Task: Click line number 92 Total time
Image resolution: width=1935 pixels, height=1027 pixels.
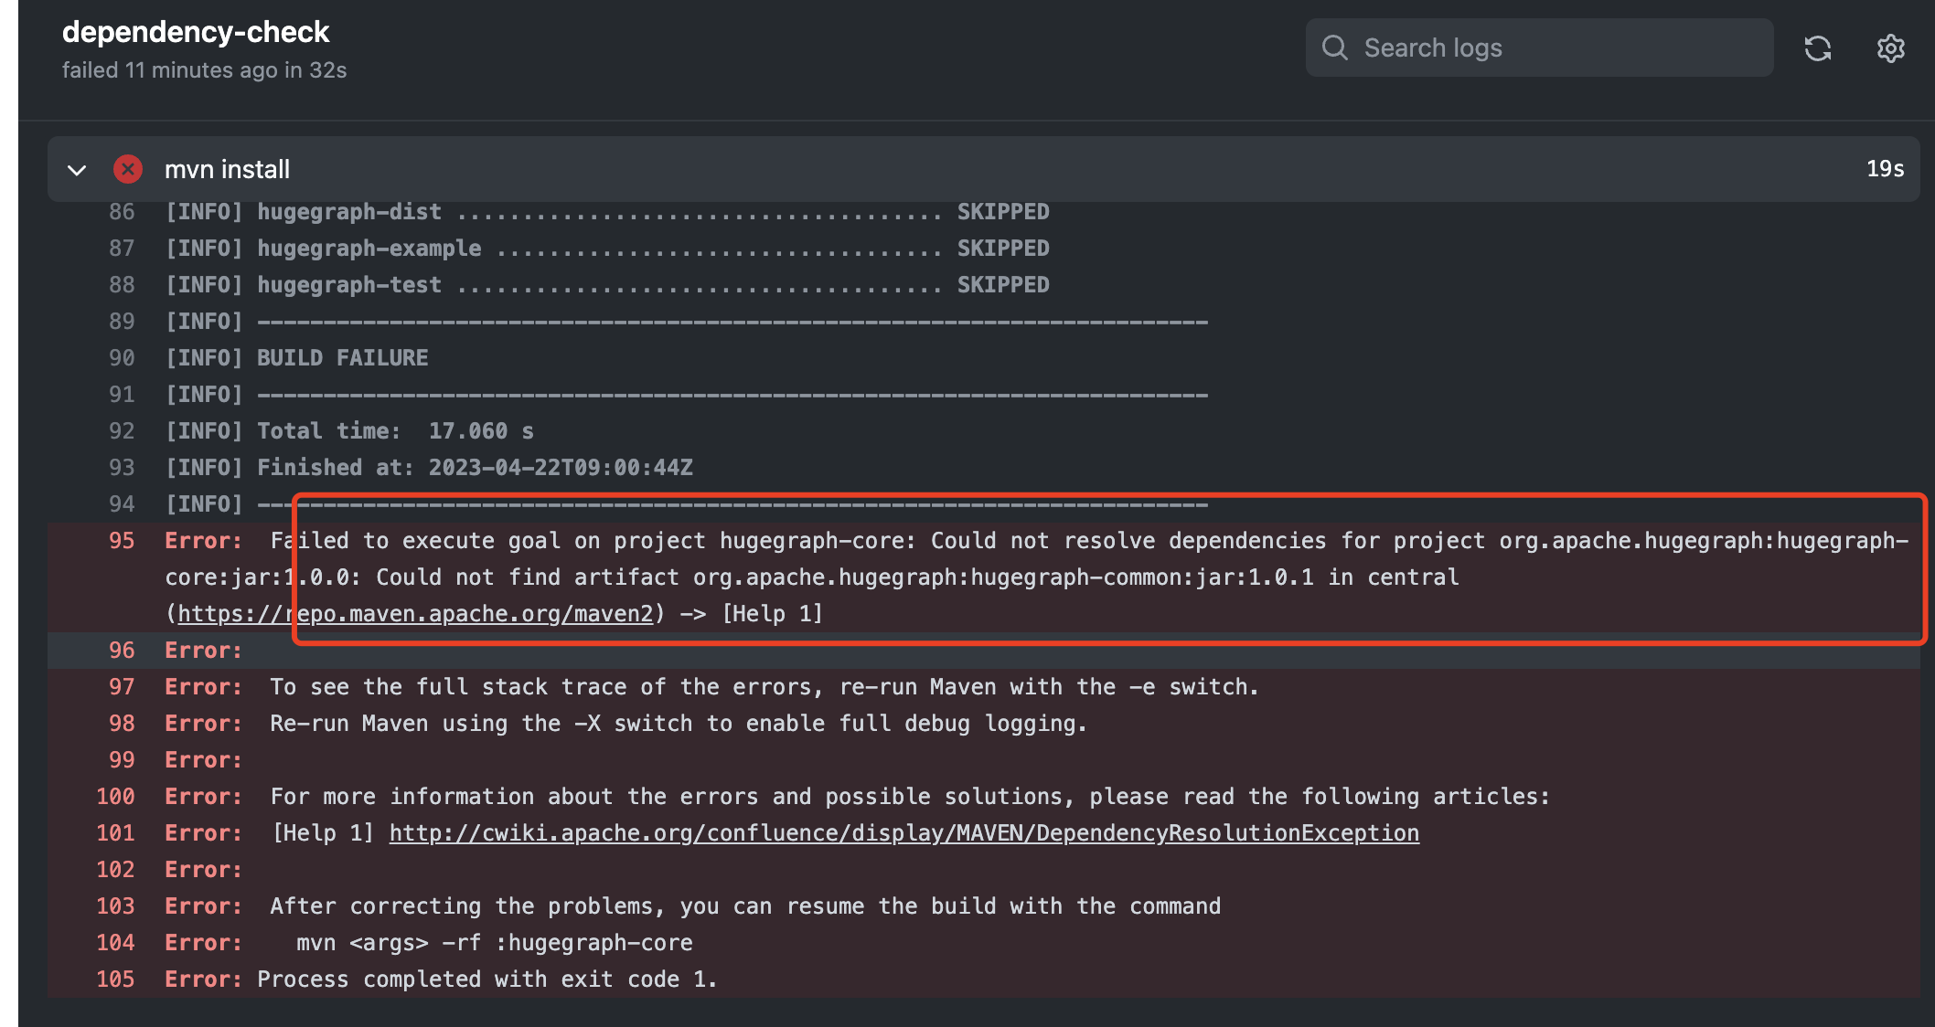Action: click(x=122, y=431)
